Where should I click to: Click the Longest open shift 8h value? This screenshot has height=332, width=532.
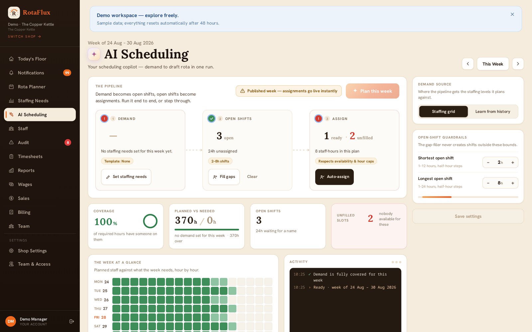click(x=500, y=183)
